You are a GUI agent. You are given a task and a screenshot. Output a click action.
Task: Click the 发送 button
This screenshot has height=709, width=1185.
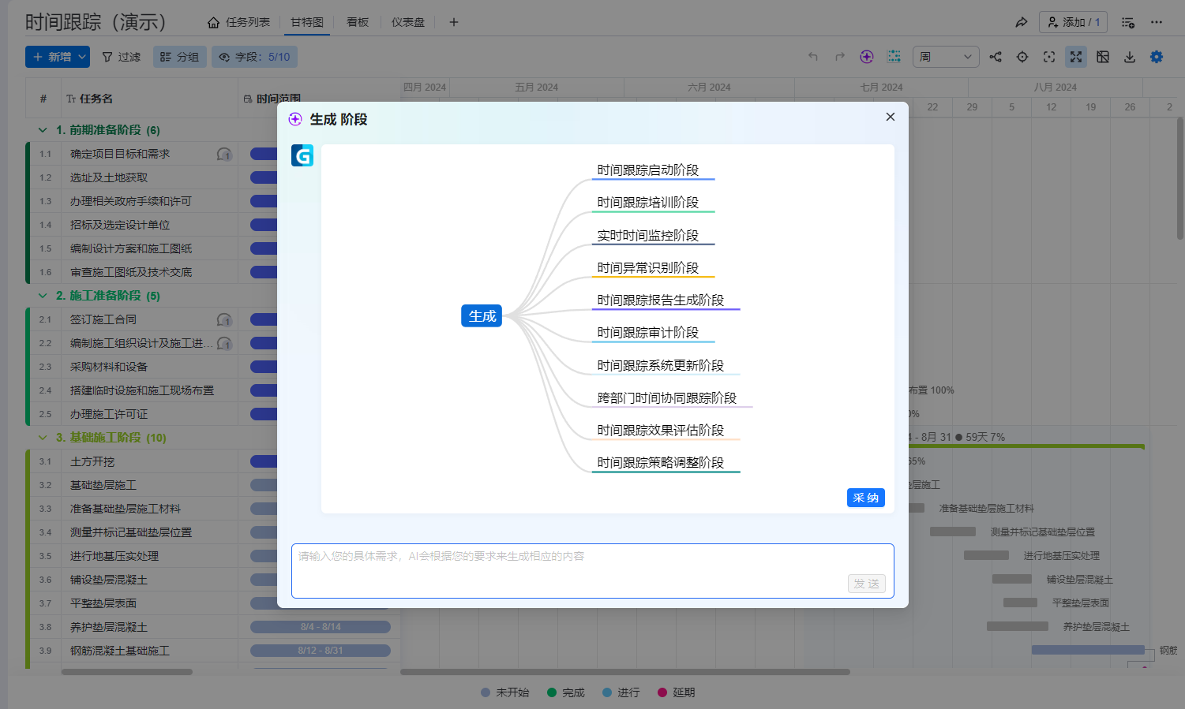pos(867,584)
